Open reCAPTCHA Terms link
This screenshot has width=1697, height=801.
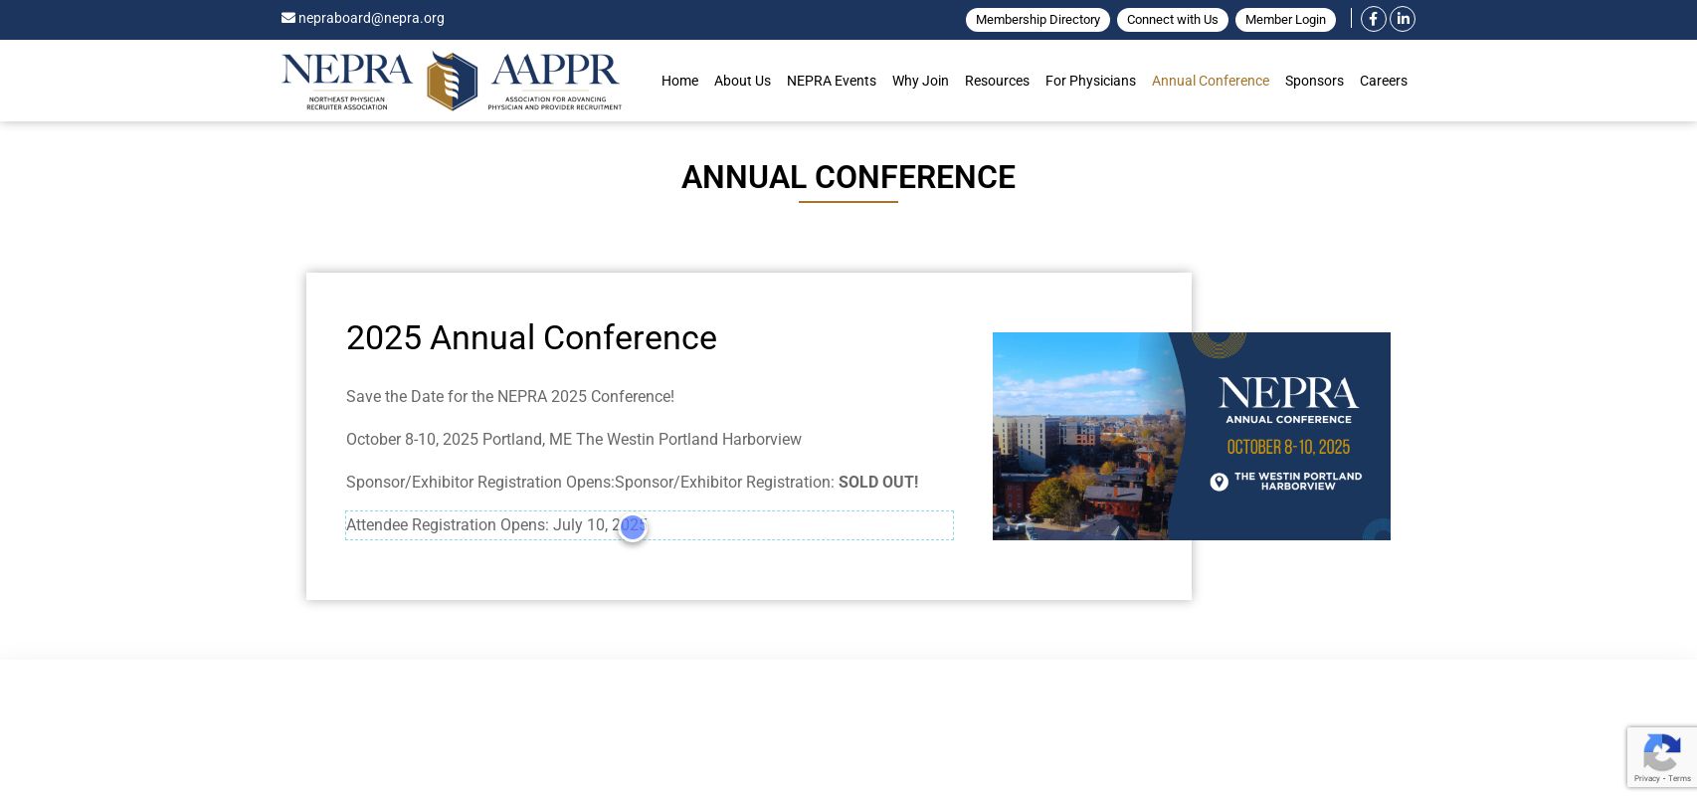click(x=1680, y=779)
